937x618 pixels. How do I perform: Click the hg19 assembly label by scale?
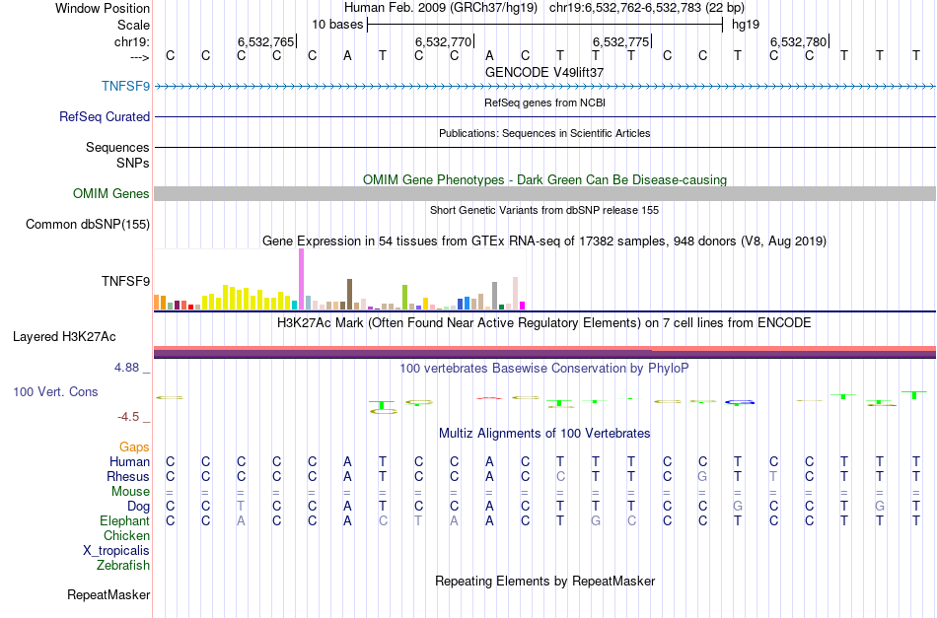[746, 25]
